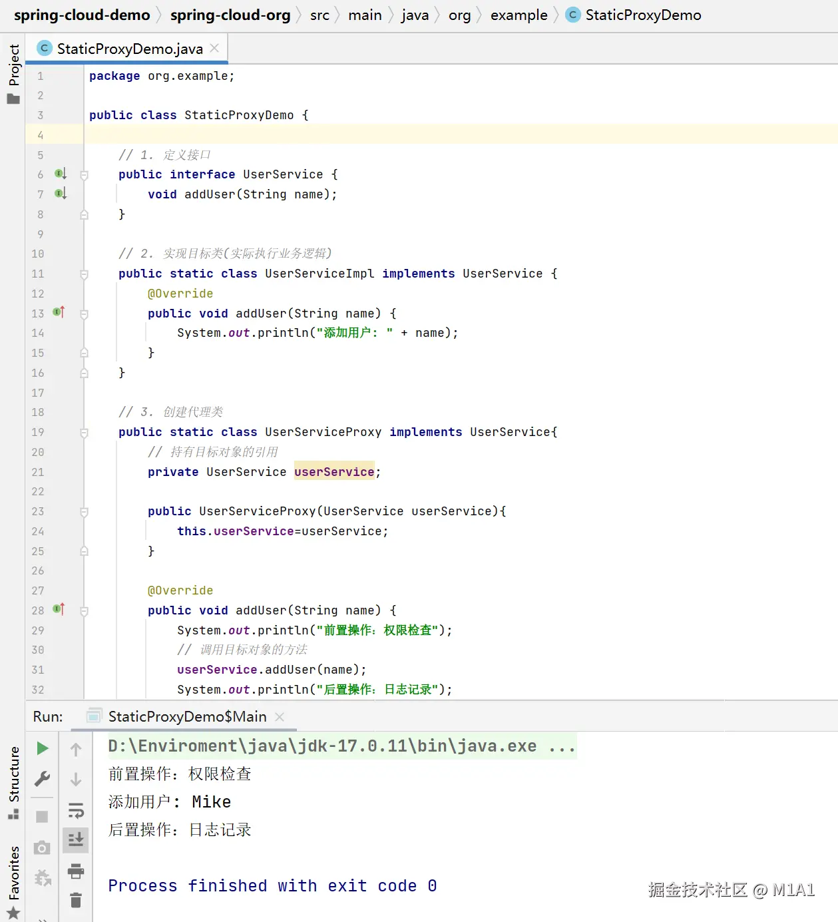Clear console output with the trash icon
Viewport: 838px width, 922px height.
pos(76,901)
